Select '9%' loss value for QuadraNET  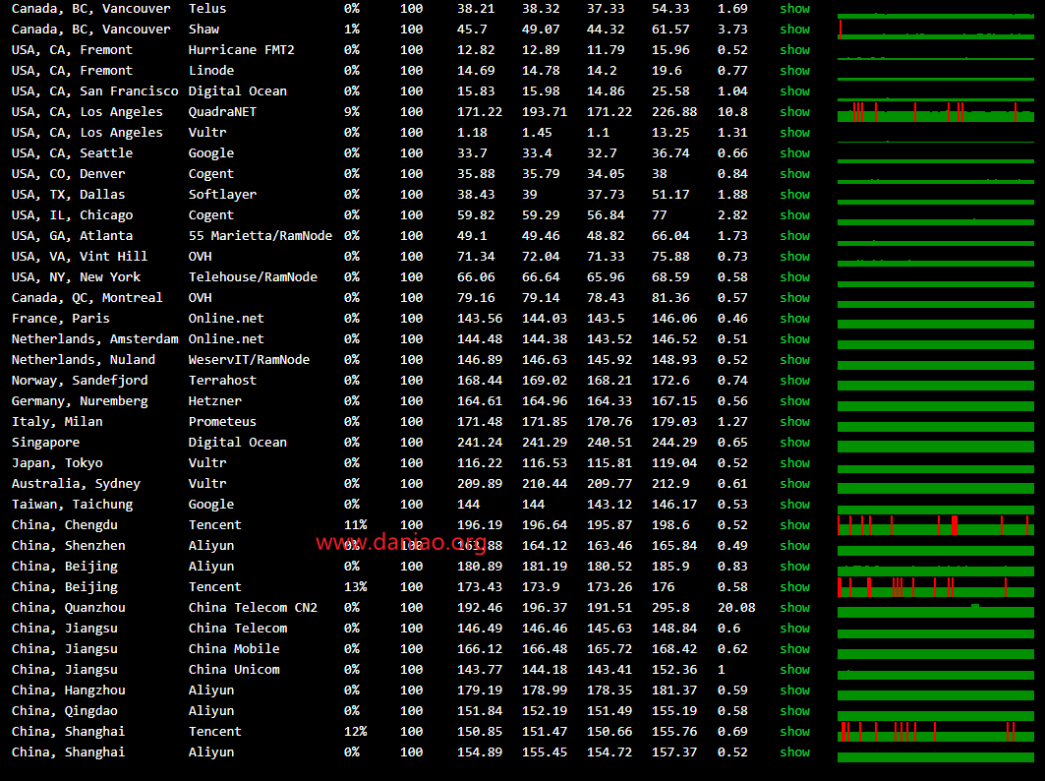coord(351,112)
